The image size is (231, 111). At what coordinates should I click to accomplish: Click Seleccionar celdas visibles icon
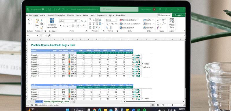52,21
